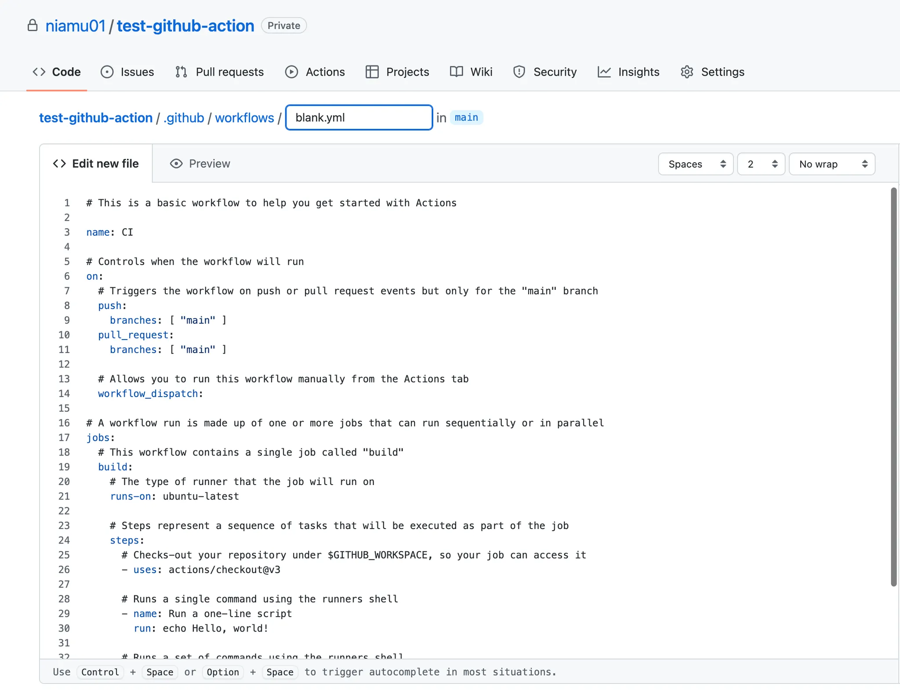Click the Settings gear icon
Viewport: 900px width, 697px height.
pos(687,72)
